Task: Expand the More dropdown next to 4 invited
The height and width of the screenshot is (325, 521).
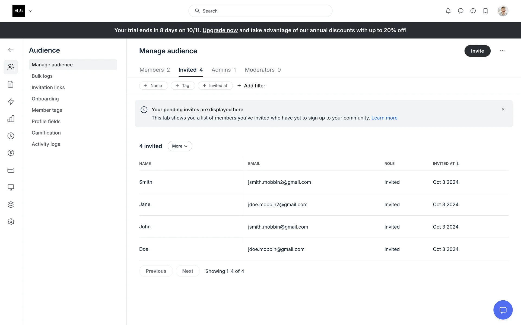Action: point(180,146)
